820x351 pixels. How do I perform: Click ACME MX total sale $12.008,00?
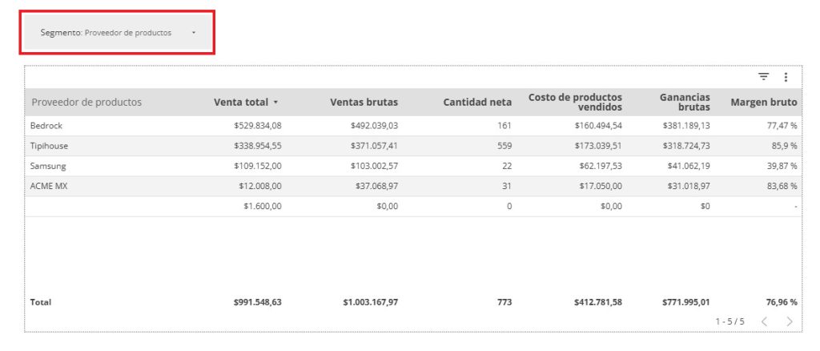pos(260,186)
